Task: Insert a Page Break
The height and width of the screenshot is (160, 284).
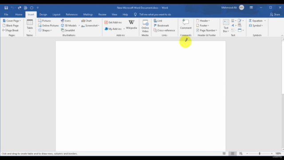Action: 11,30
